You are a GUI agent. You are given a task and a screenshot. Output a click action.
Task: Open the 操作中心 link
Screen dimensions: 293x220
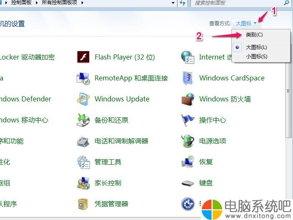[x=213, y=120]
